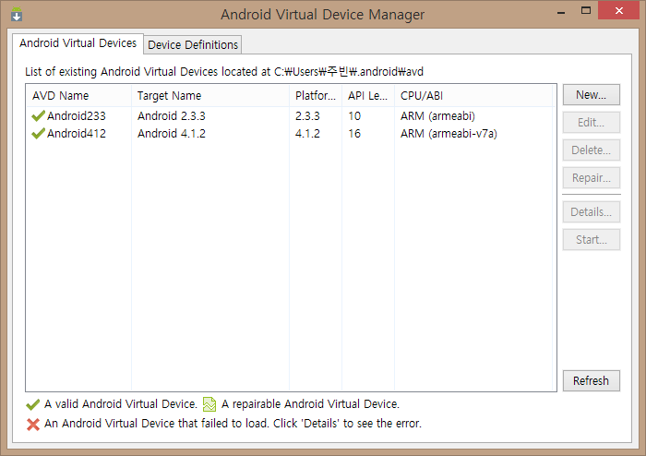Click 'A valid Android Virtual Device.' legend text

[x=121, y=404]
